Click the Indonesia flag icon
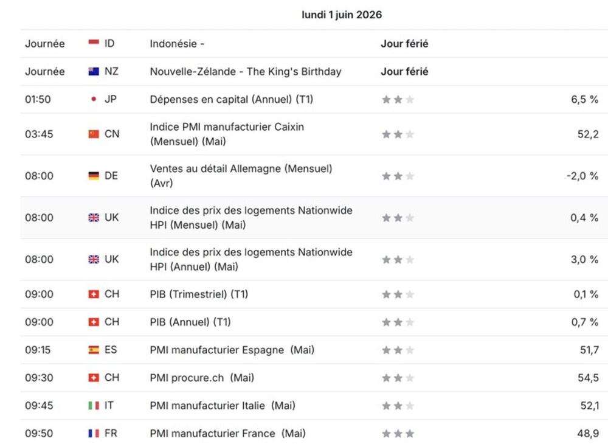The height and width of the screenshot is (444, 608). point(94,43)
